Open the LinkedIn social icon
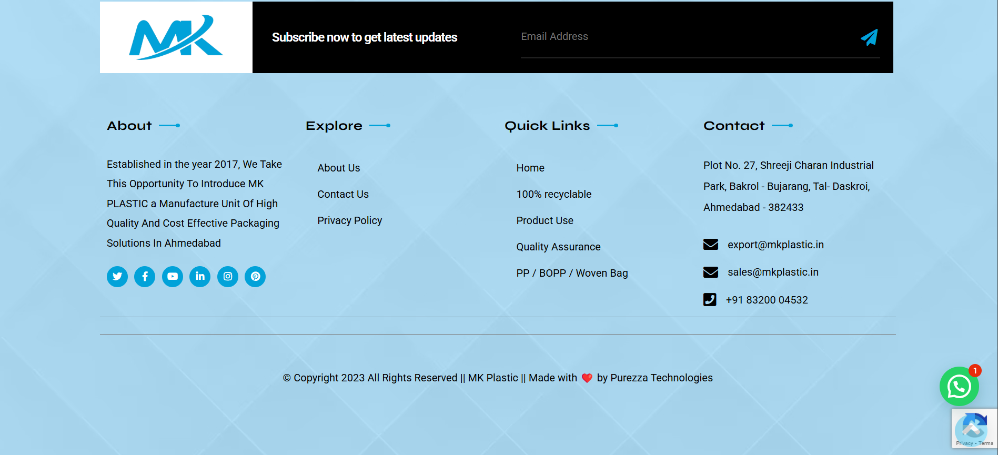998x455 pixels. click(200, 277)
